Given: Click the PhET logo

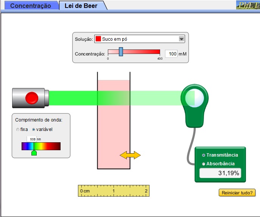Looking at the screenshot, I should 248,5.
